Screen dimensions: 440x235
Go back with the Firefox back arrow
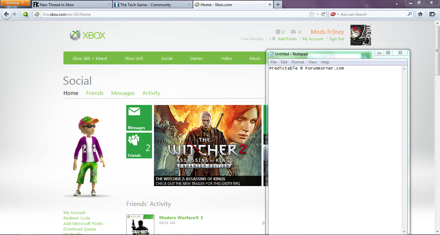click(x=6, y=14)
